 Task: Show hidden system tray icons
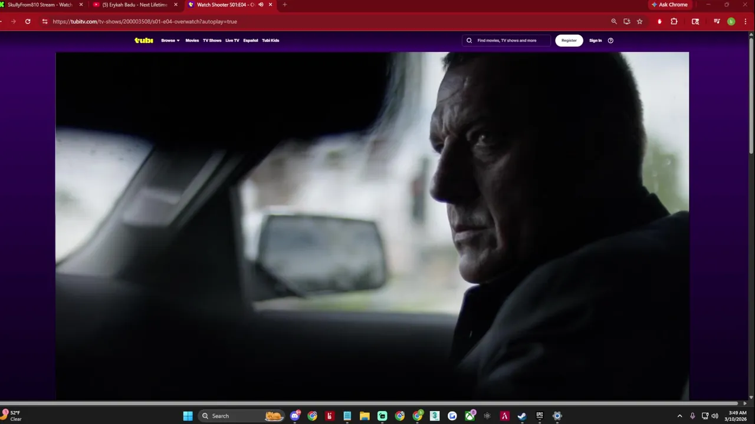point(679,416)
